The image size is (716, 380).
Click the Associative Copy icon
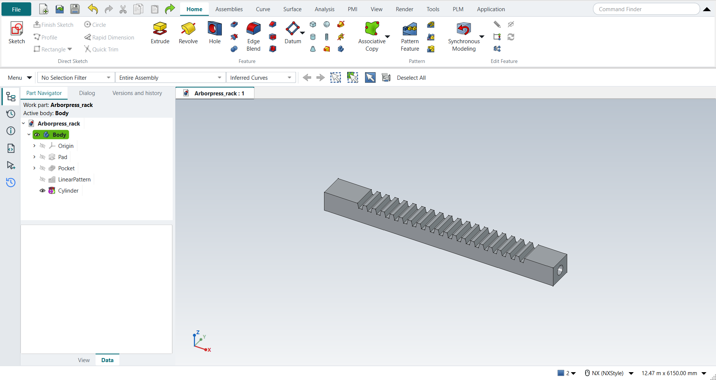click(x=372, y=29)
